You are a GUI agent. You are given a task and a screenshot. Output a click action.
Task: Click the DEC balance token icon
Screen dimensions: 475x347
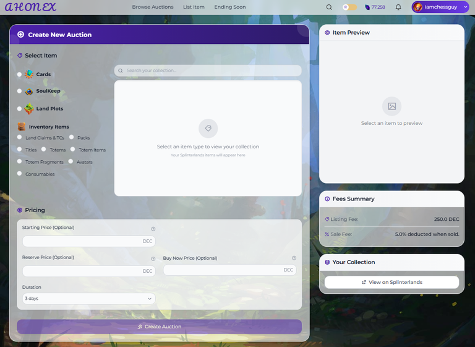click(367, 7)
